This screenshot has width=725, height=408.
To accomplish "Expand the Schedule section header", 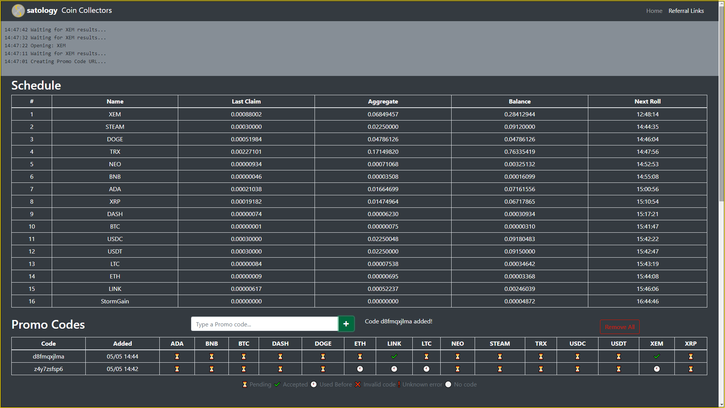I will click(35, 85).
